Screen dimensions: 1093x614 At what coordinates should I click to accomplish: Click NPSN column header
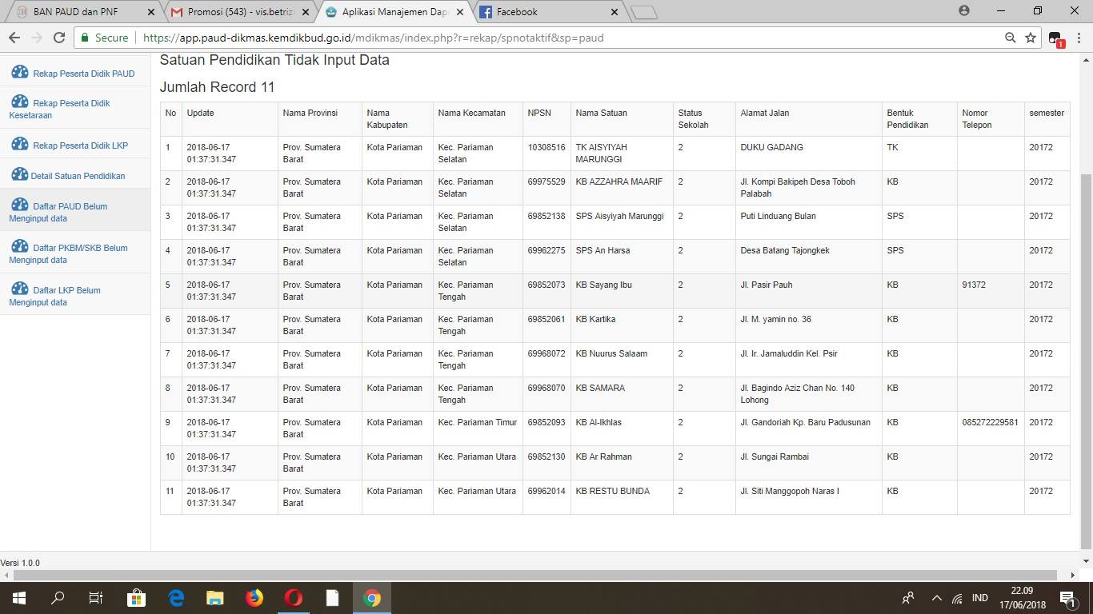[x=546, y=119]
